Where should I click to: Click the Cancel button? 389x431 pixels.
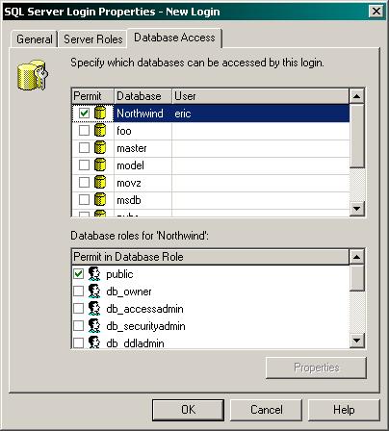coord(267,410)
